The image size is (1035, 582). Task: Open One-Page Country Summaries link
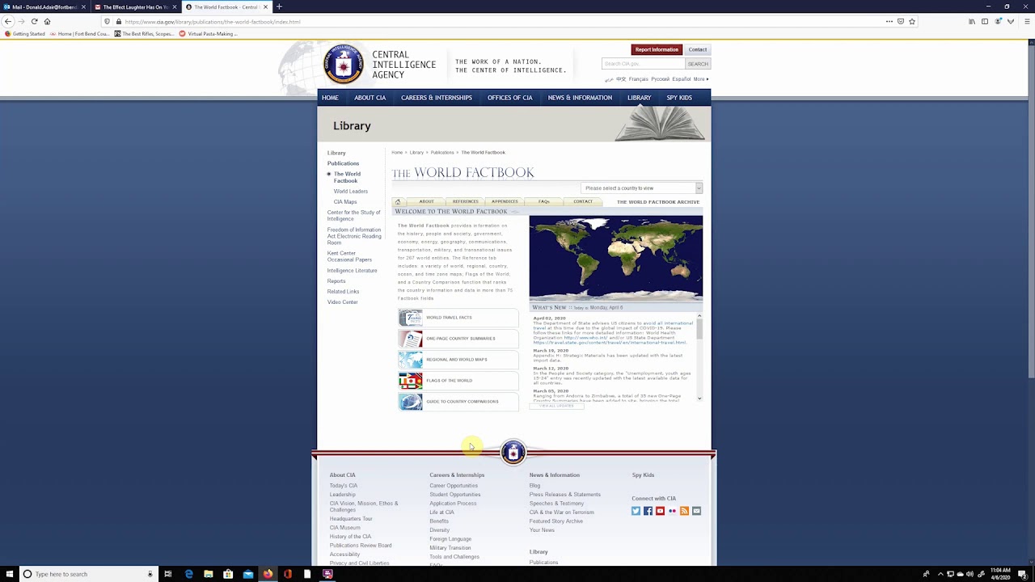pos(458,339)
